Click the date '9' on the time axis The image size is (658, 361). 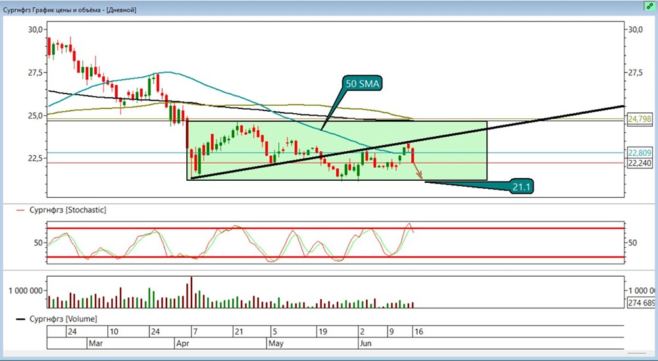[392, 331]
